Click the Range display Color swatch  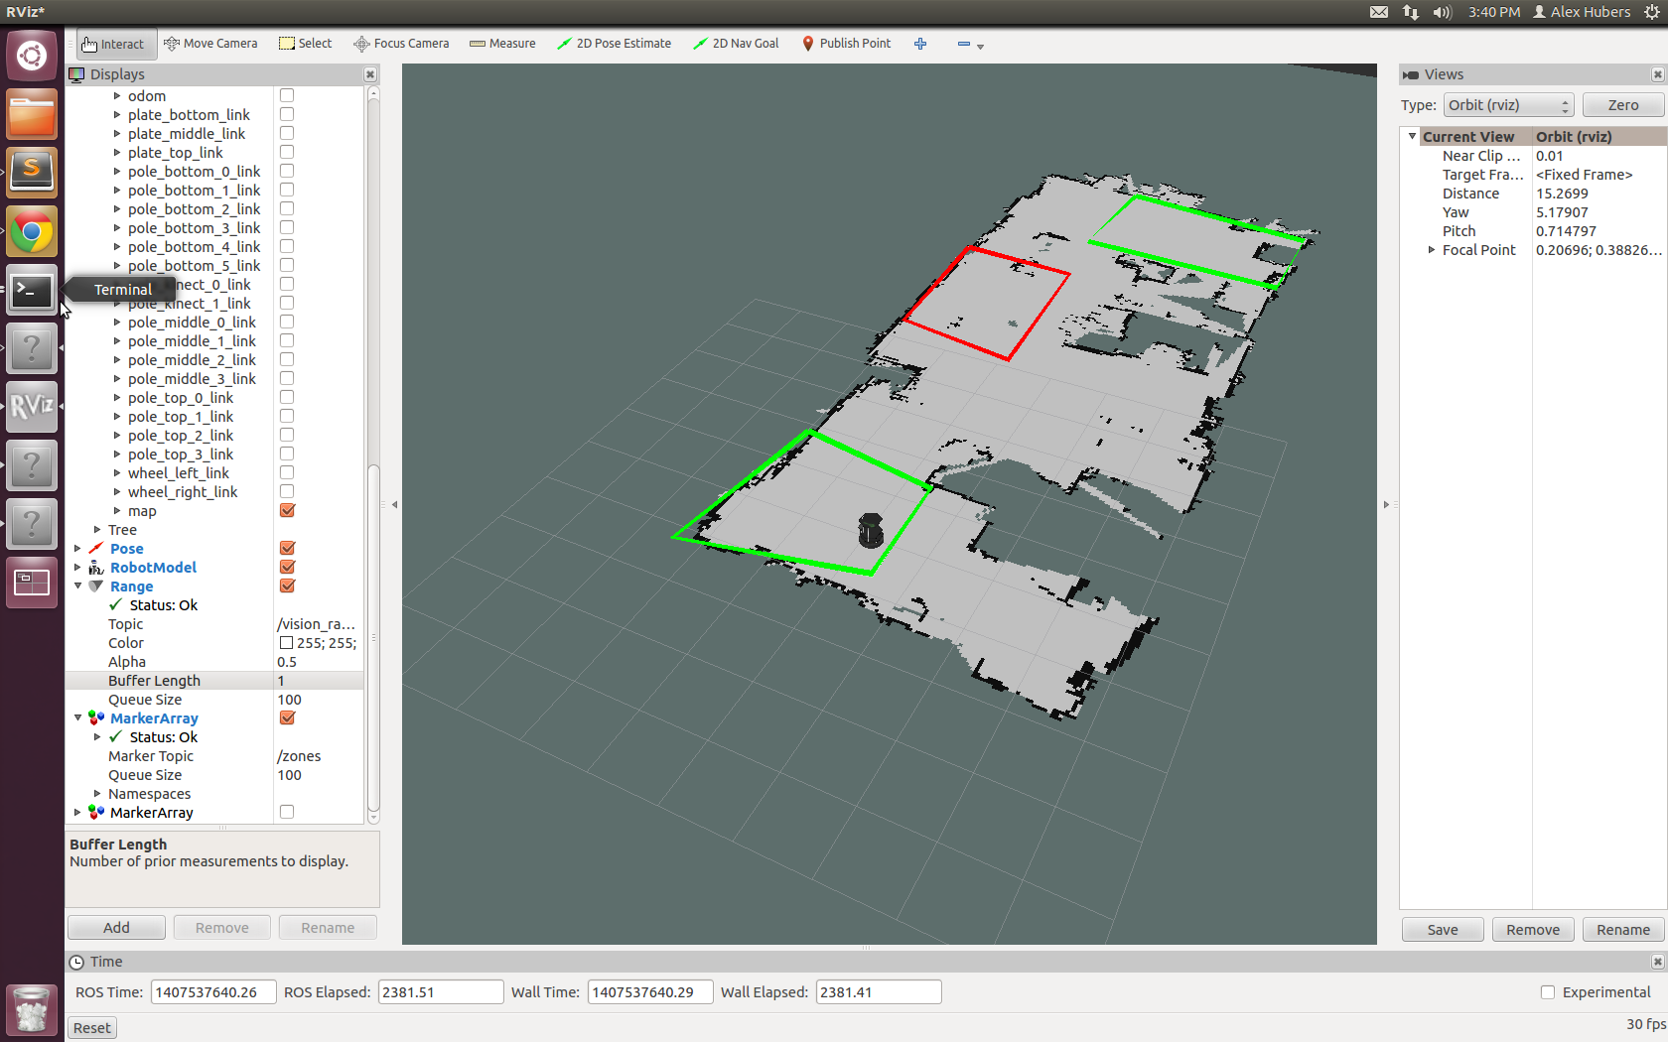click(285, 642)
